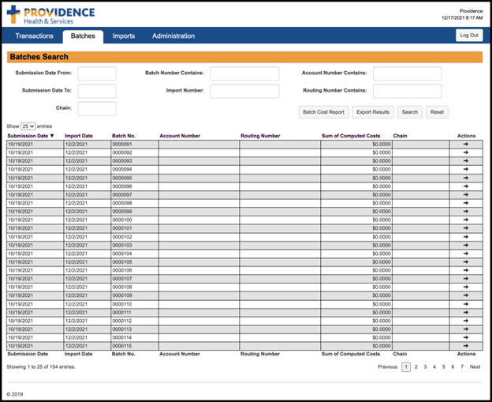Open the arrow action for batch 0000104
Image resolution: width=492 pixels, height=402 pixels.
click(x=466, y=254)
